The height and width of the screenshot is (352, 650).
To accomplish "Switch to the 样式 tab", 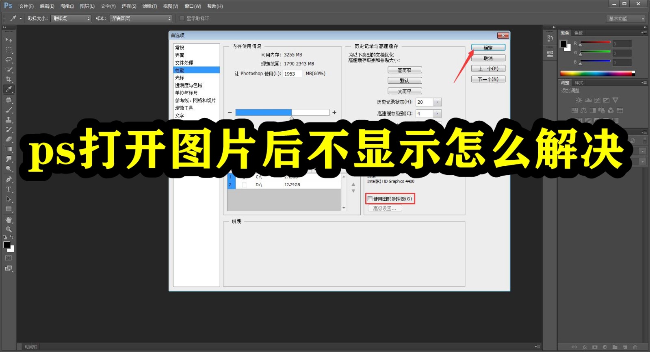I will [x=578, y=83].
